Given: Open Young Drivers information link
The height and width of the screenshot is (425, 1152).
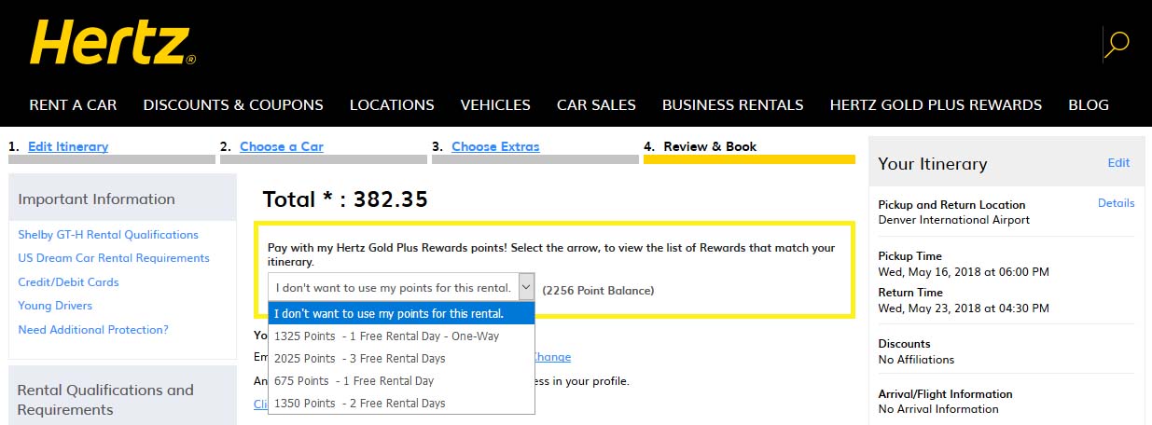Looking at the screenshot, I should (x=55, y=306).
